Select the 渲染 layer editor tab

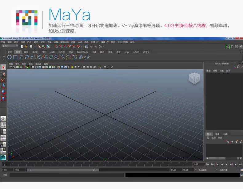tap(217, 134)
